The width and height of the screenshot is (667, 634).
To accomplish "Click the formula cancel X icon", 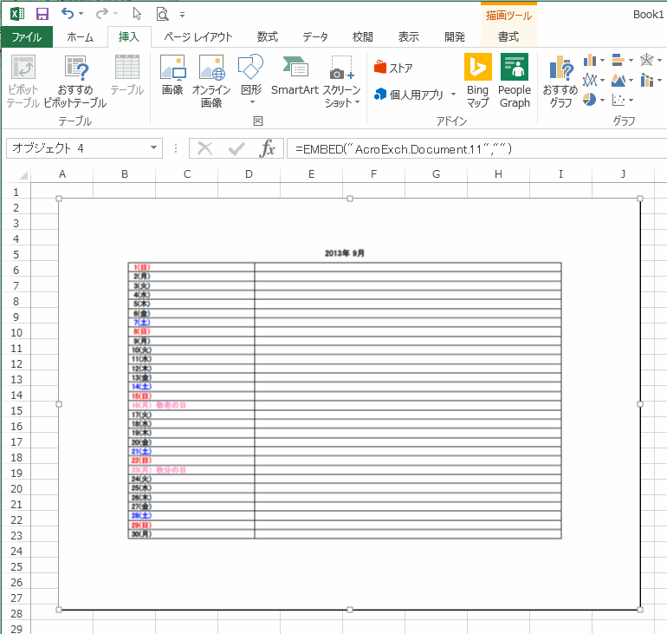I will 205,148.
